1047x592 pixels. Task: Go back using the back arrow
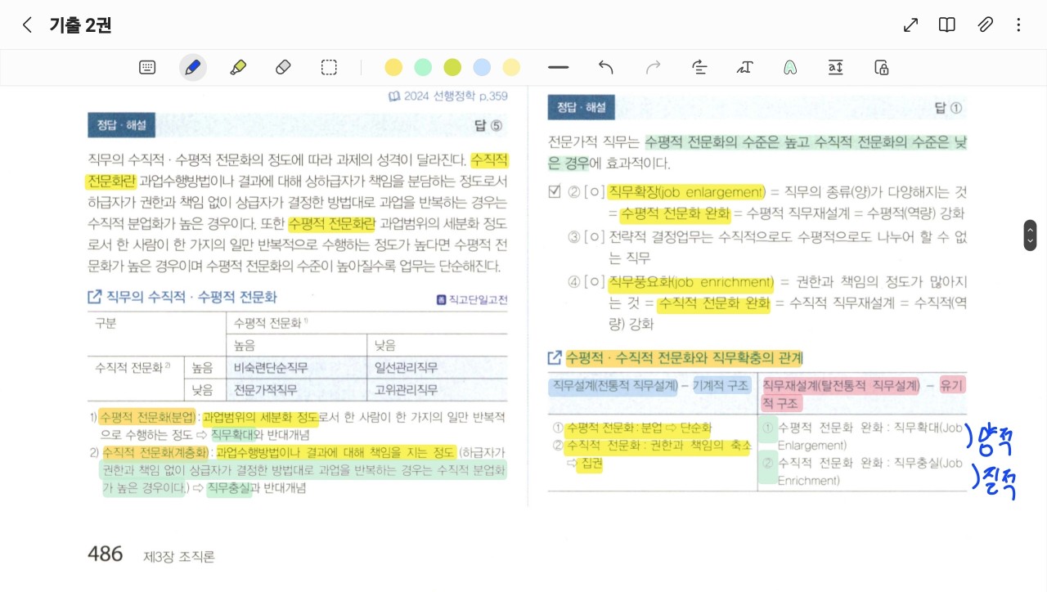point(27,25)
